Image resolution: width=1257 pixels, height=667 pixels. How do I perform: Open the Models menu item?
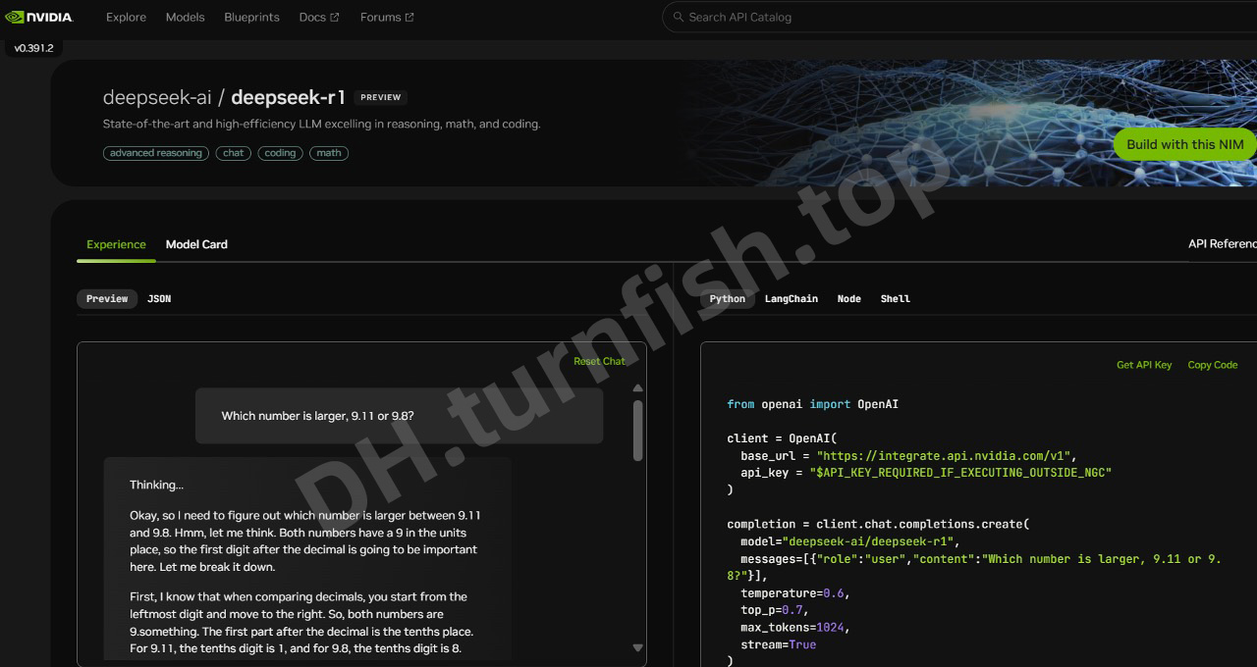[185, 17]
